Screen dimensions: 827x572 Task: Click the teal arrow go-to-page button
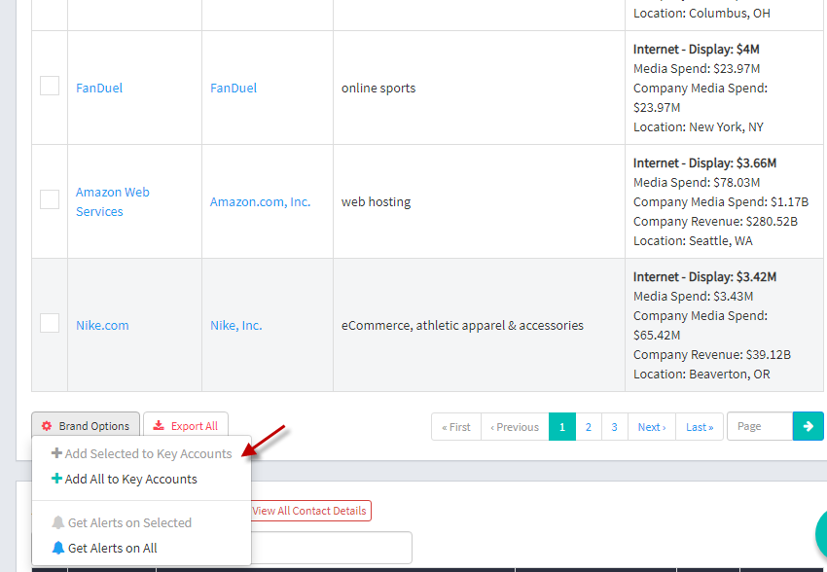click(x=808, y=426)
